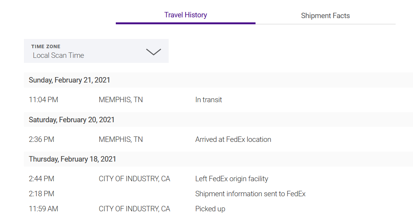The width and height of the screenshot is (413, 224).
Task: Click the 2:36 PM scan time
Action: point(42,139)
